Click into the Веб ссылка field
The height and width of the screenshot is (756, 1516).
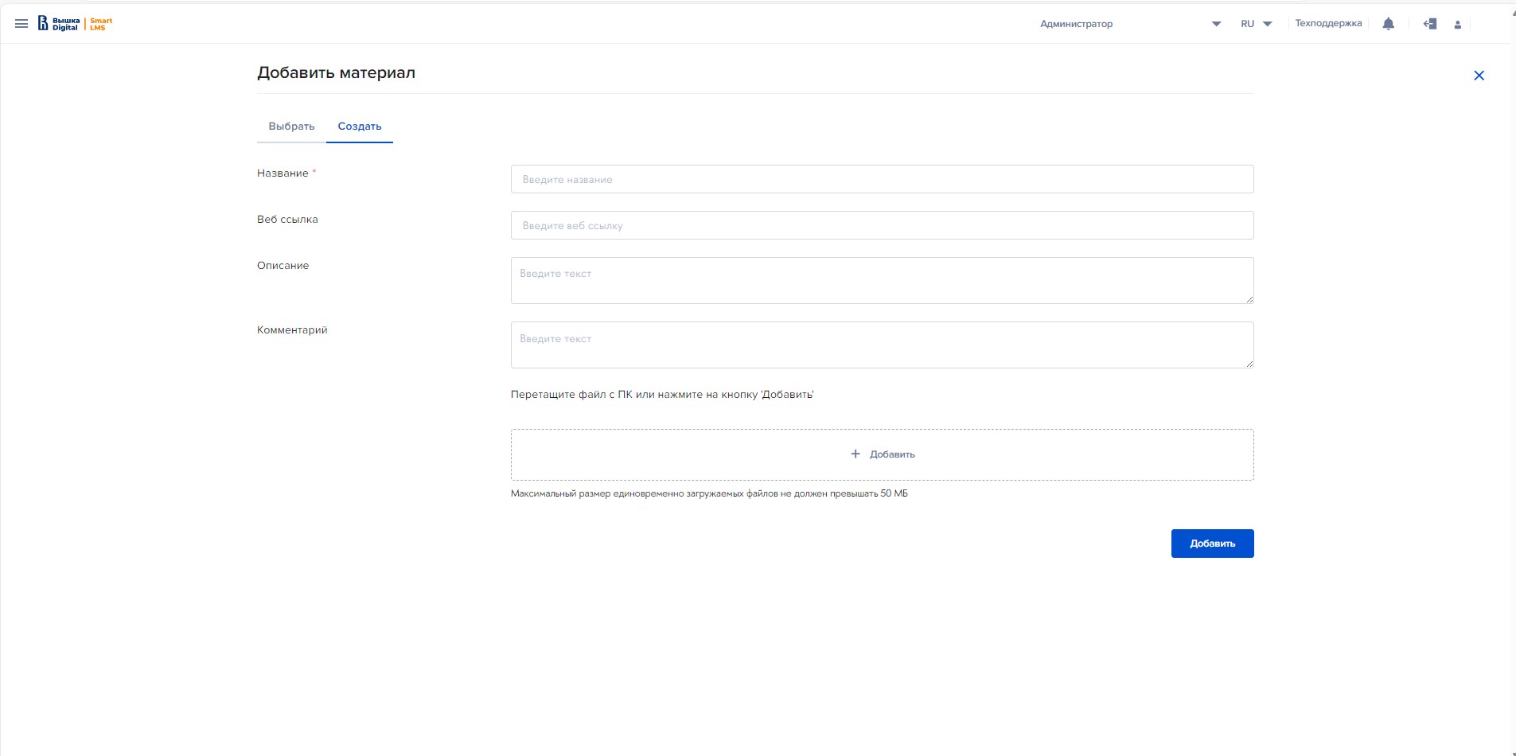[x=882, y=225]
